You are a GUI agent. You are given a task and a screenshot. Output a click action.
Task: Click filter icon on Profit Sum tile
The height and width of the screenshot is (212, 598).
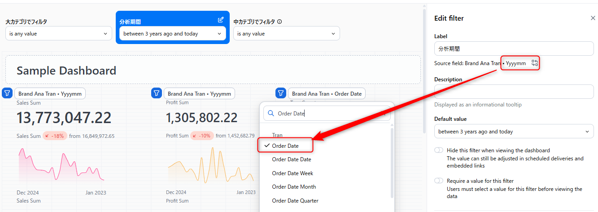(157, 93)
